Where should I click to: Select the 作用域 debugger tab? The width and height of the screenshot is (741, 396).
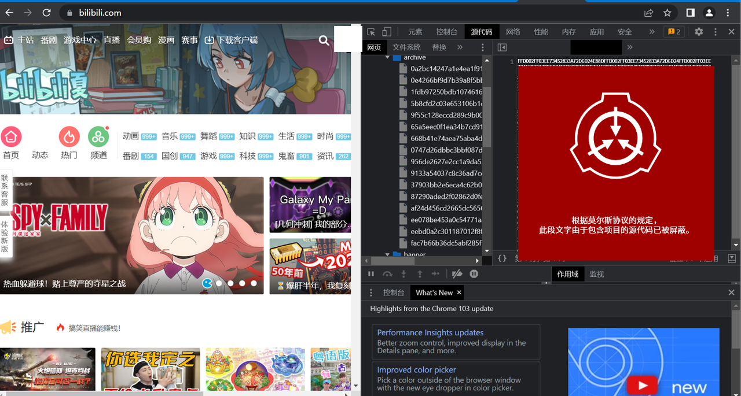tap(567, 274)
